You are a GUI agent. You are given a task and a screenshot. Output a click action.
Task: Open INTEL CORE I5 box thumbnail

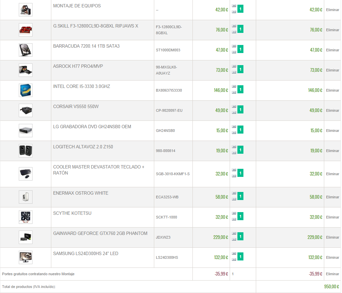pyautogui.click(x=25, y=90)
